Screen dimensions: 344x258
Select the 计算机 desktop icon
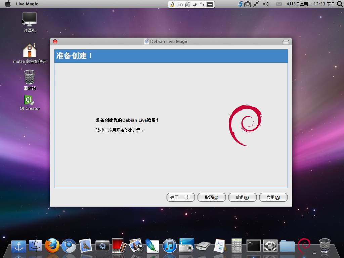tap(30, 22)
